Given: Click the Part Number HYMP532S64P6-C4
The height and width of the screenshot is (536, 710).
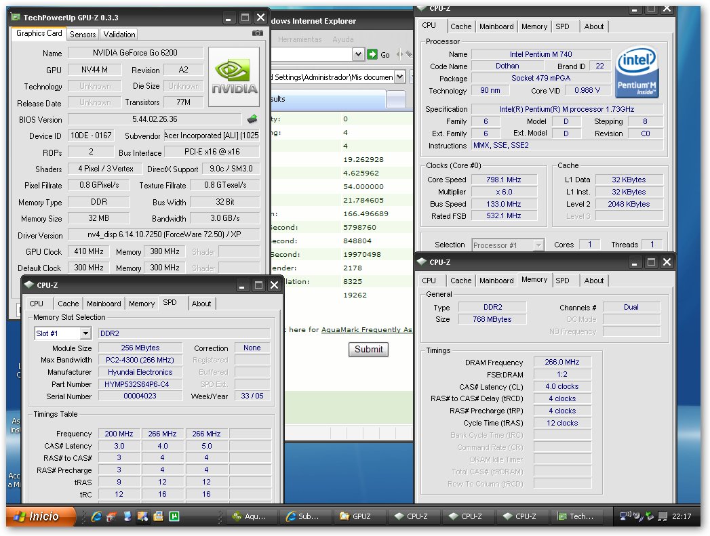Looking at the screenshot, I should coord(140,384).
